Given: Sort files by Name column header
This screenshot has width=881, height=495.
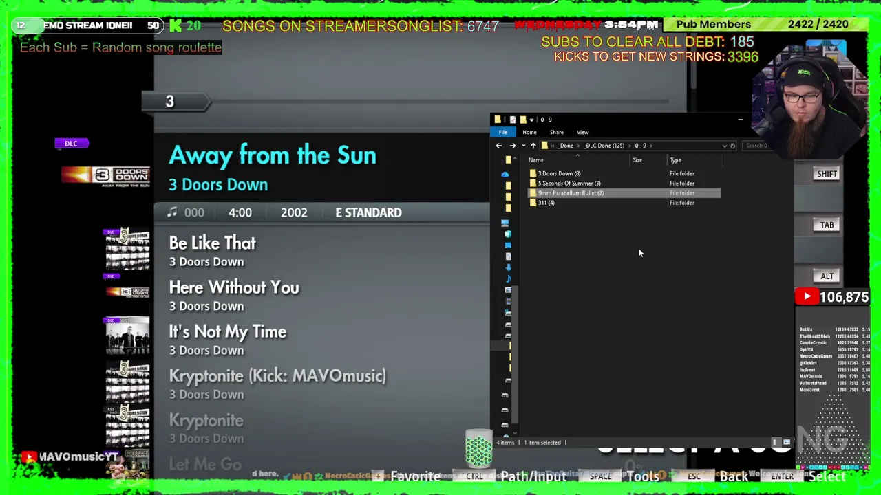Looking at the screenshot, I should coord(536,160).
